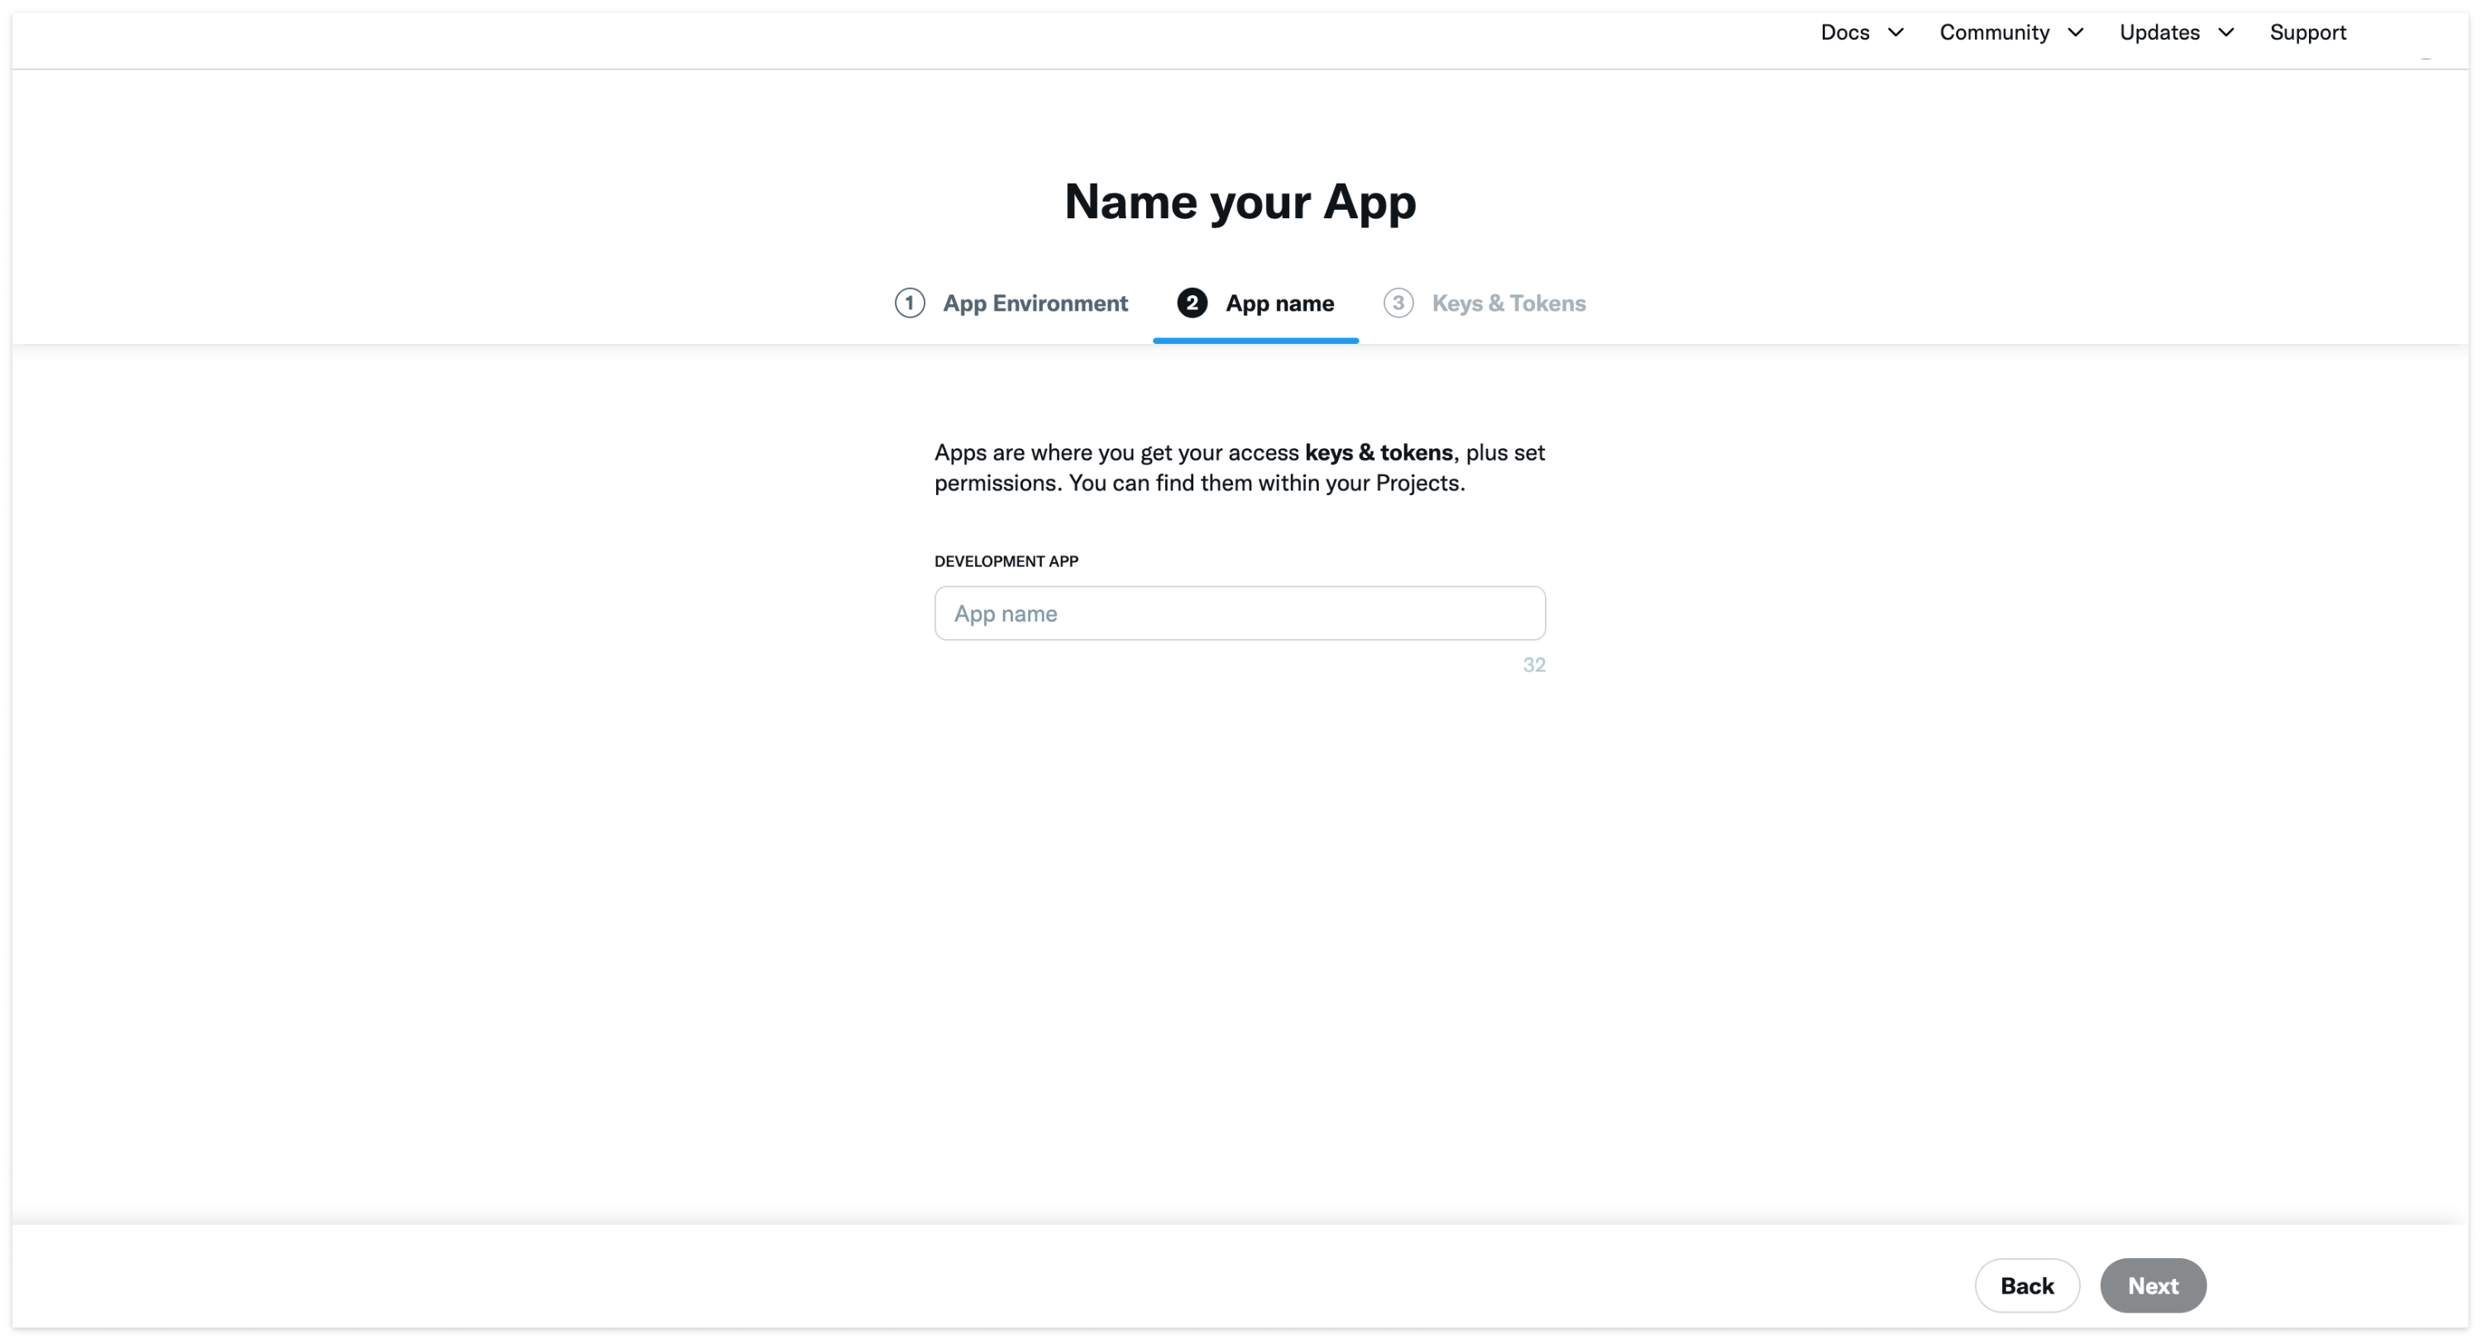Open the Updates menu label
This screenshot has width=2481, height=1340.
[2159, 33]
